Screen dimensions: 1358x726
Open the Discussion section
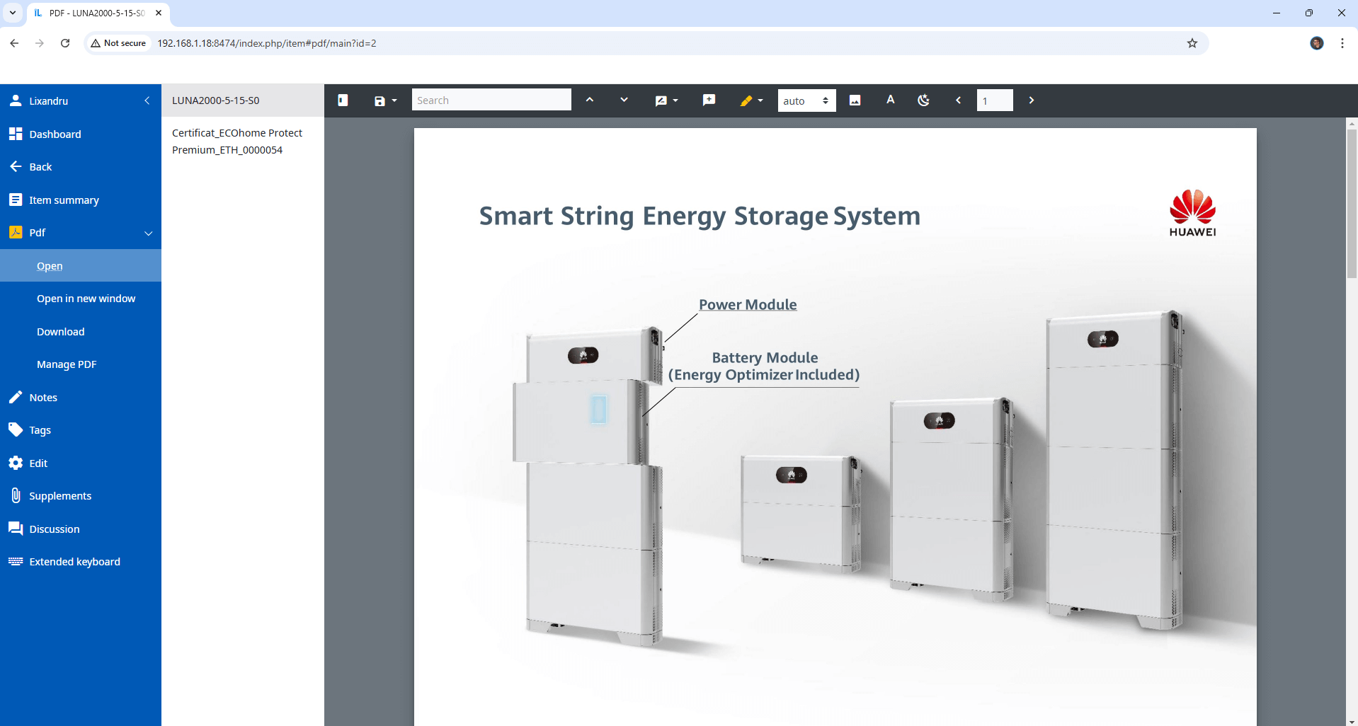pos(81,529)
